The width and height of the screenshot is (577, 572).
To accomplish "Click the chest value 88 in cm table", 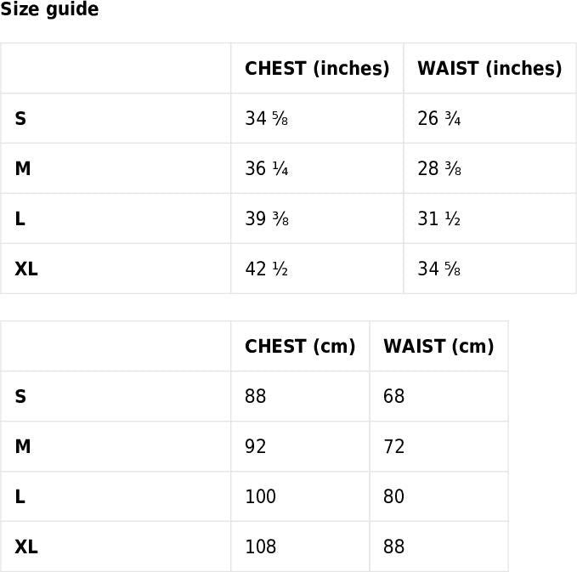I will pyautogui.click(x=256, y=396).
